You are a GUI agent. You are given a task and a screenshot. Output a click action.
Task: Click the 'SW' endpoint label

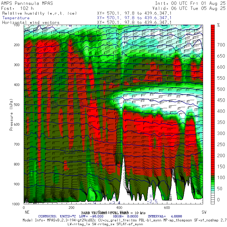click(204, 212)
